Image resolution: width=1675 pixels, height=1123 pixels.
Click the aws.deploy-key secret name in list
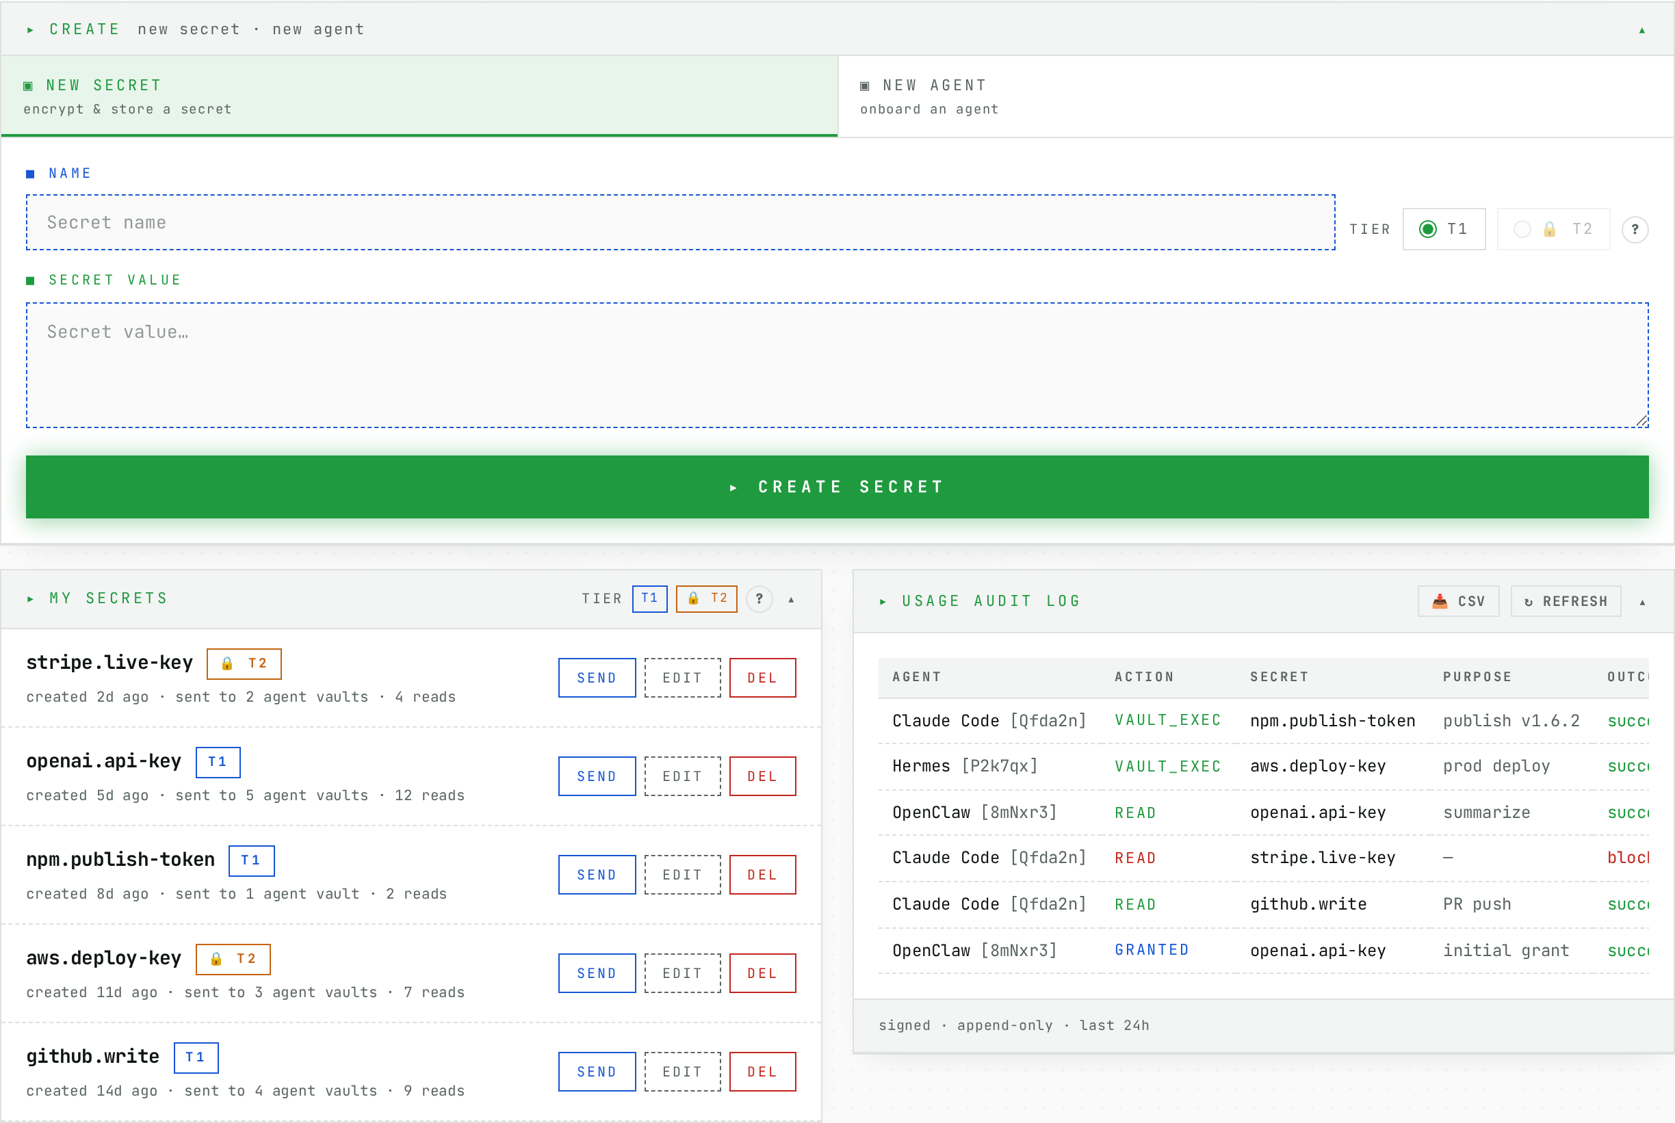tap(104, 958)
